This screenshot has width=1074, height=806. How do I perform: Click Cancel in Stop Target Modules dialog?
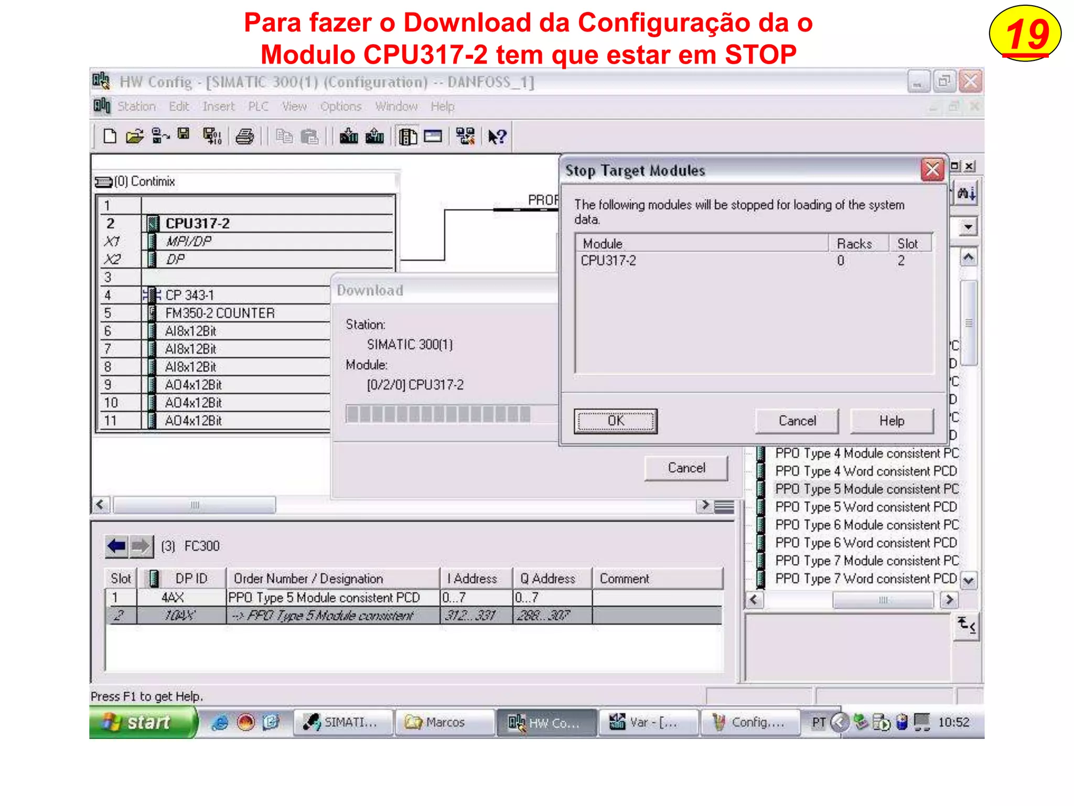[x=797, y=421]
